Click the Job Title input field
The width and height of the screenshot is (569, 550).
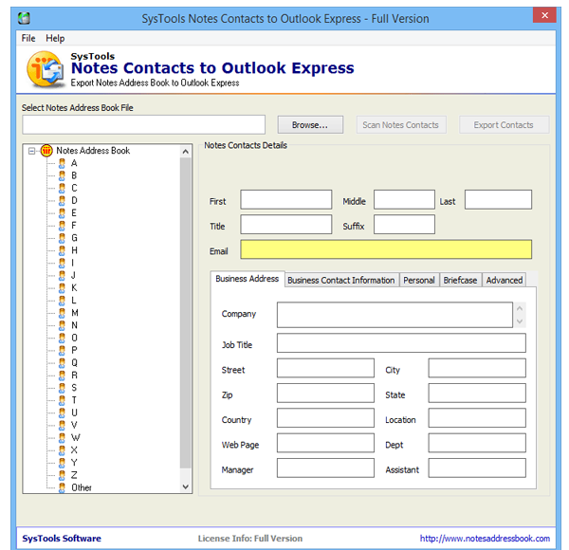[401, 343]
